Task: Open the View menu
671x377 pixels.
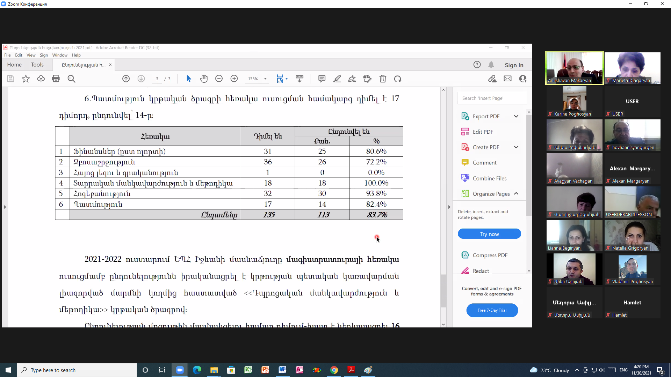Action: tap(31, 55)
